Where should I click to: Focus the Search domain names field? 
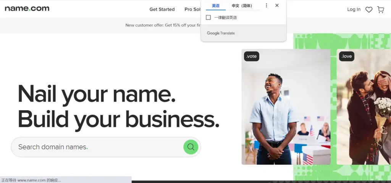95,147
